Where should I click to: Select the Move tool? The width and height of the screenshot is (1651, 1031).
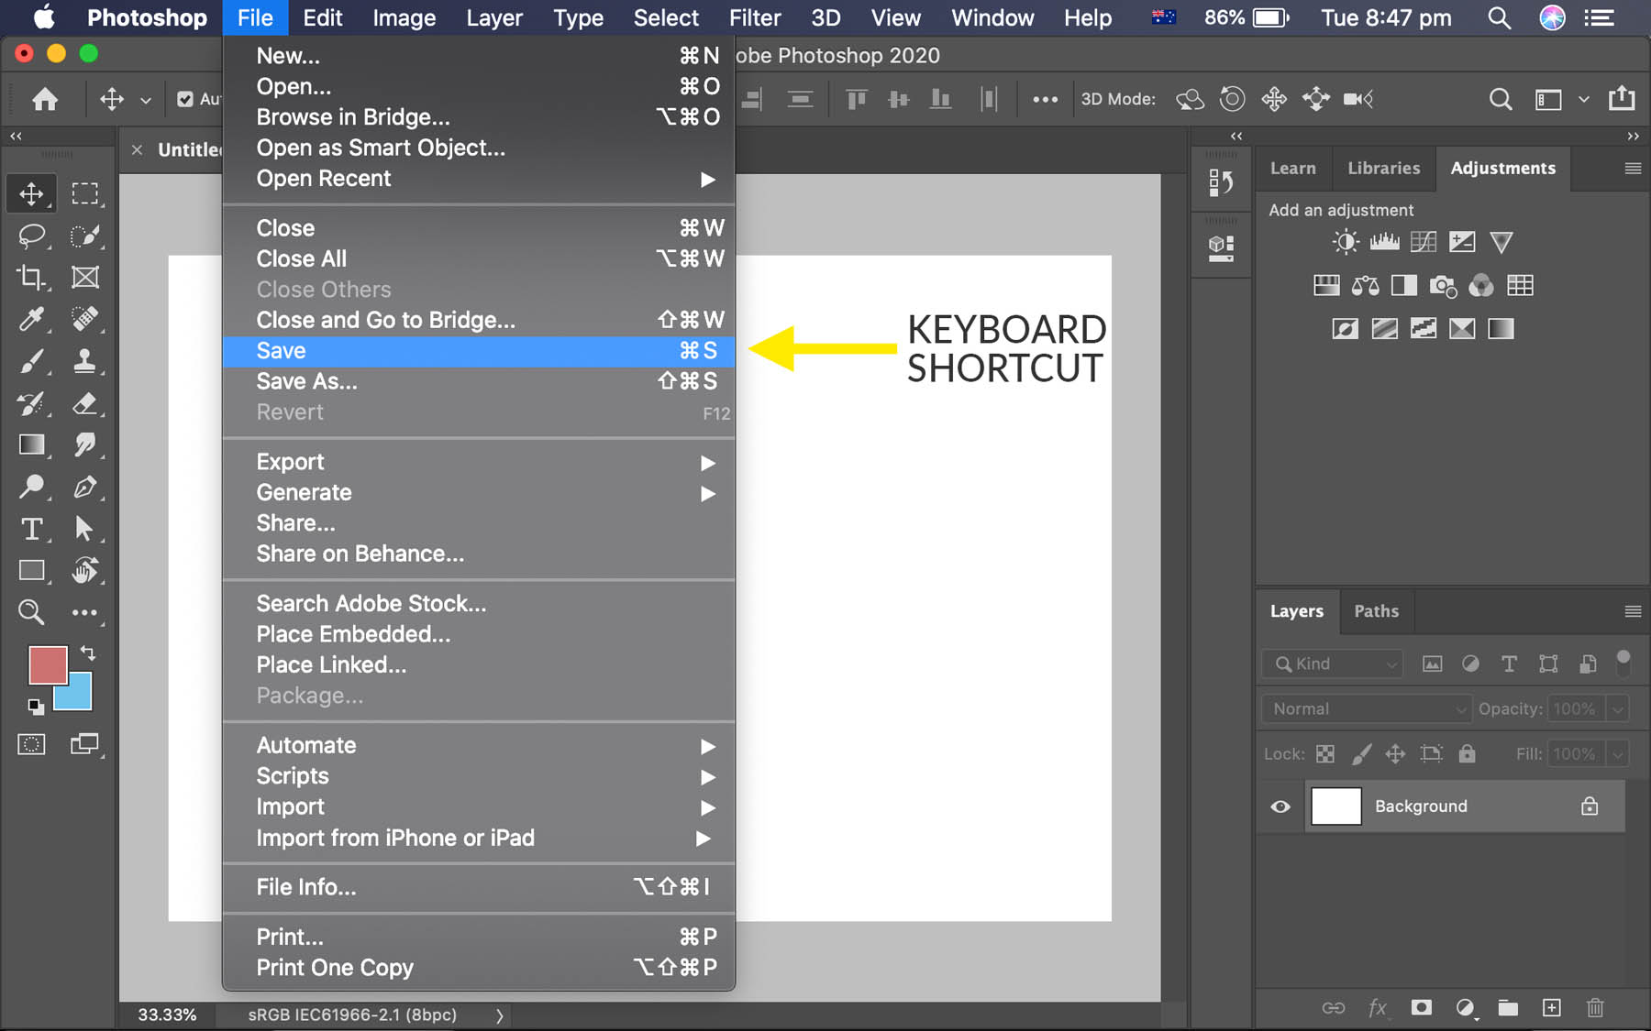31,193
